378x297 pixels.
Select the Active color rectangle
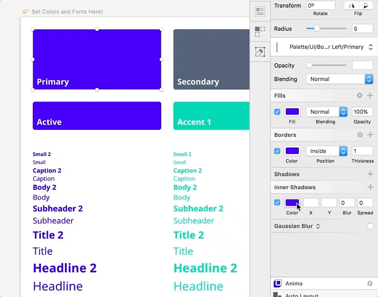point(97,116)
